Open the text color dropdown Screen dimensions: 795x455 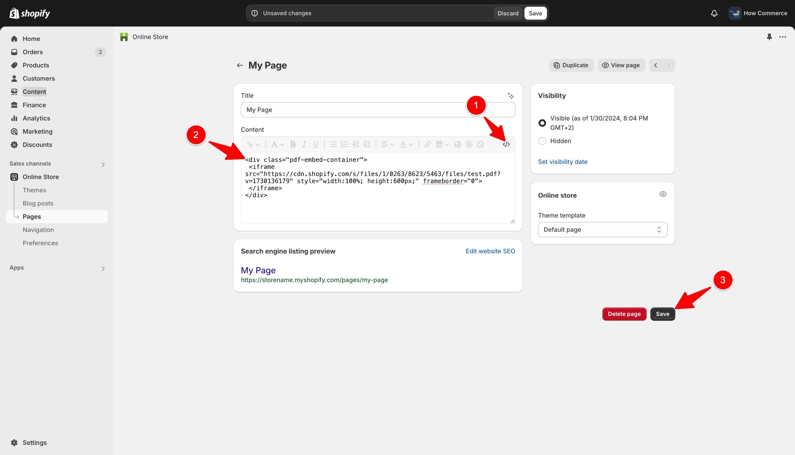pyautogui.click(x=406, y=144)
